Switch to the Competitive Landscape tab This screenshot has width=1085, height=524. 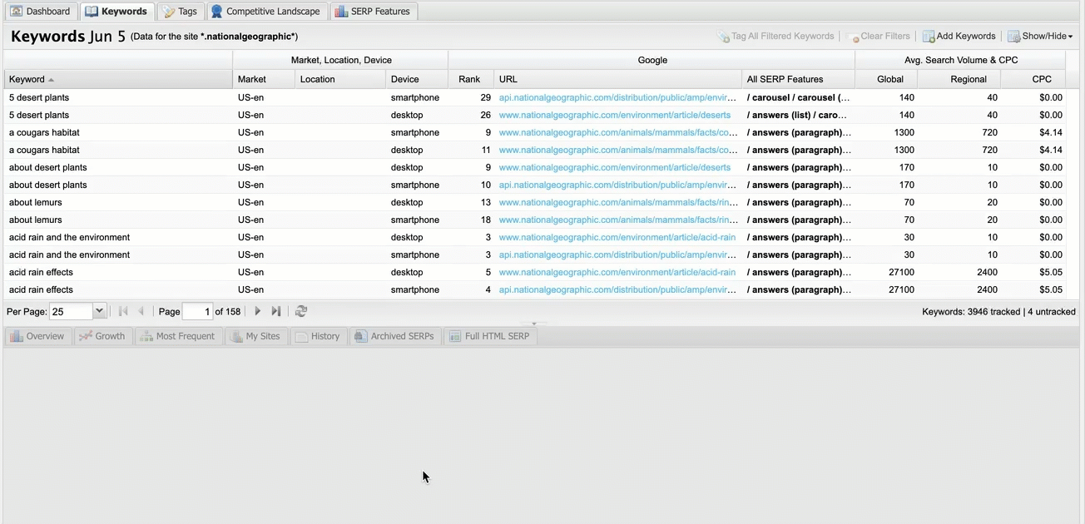coord(265,12)
